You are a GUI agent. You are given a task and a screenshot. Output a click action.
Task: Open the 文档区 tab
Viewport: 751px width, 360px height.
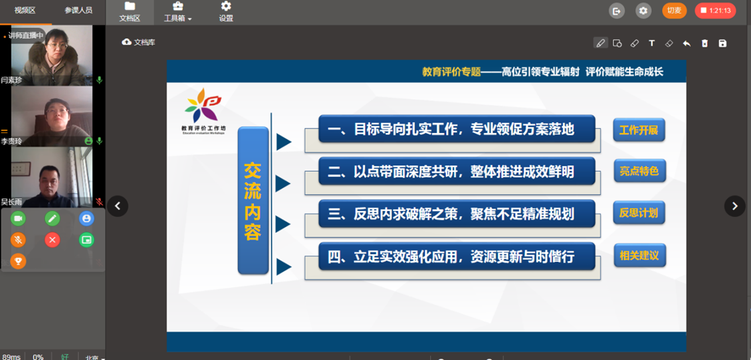130,12
